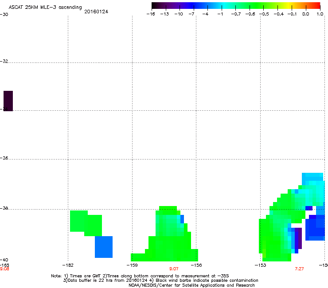Click the '-153' longitude axis label
Viewport: 328px width, 288px height.
(261, 265)
